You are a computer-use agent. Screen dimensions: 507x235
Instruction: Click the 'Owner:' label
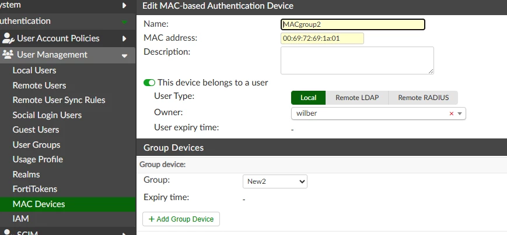point(169,112)
